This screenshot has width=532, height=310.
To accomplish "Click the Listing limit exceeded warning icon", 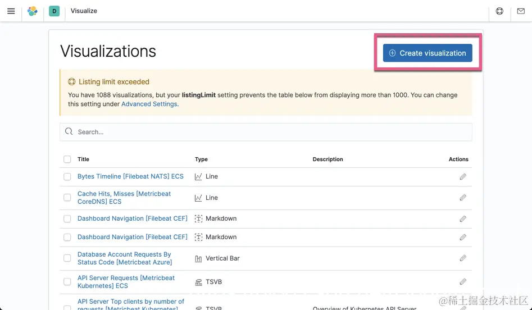I will point(71,82).
